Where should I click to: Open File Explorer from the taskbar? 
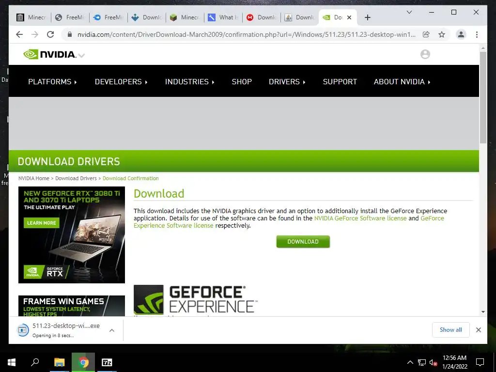(59, 362)
